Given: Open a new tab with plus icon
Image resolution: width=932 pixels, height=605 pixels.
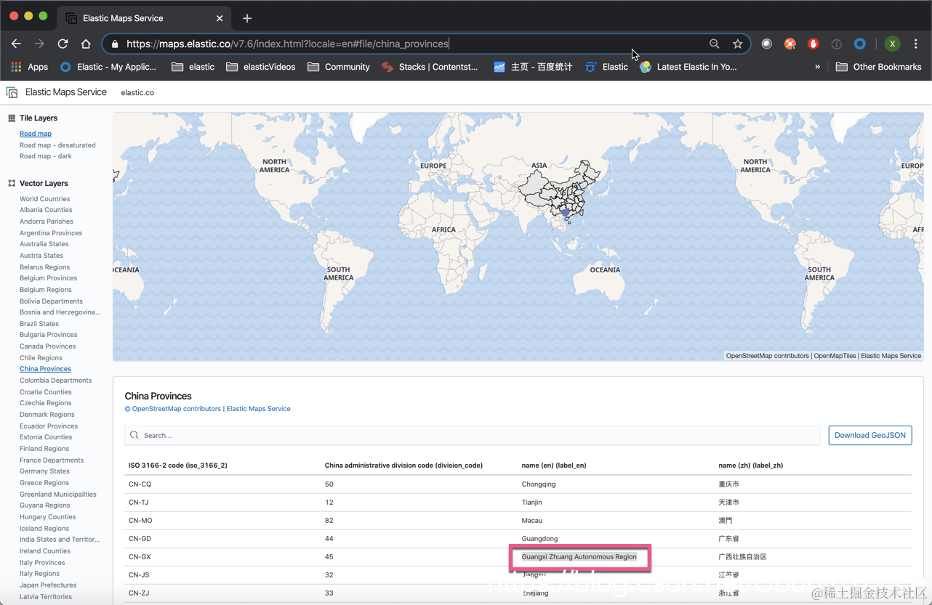Looking at the screenshot, I should 247,18.
